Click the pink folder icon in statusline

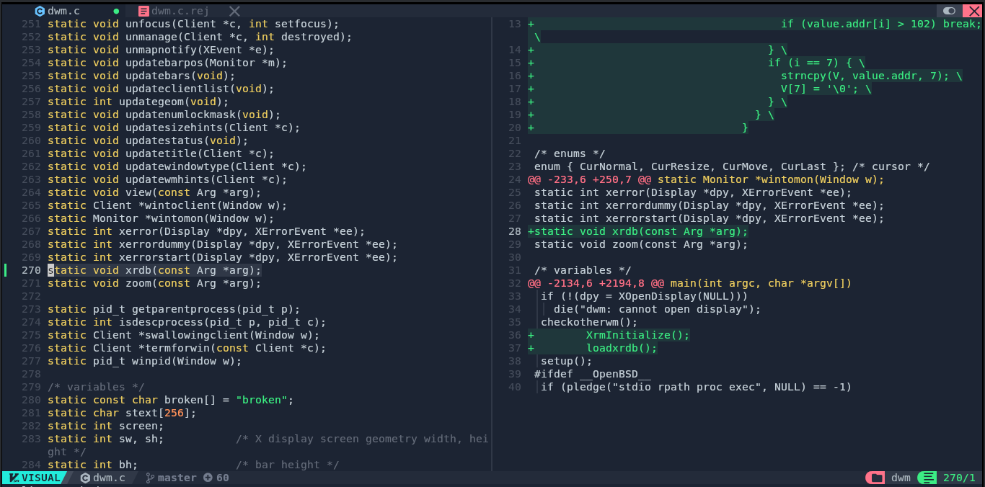click(x=876, y=478)
